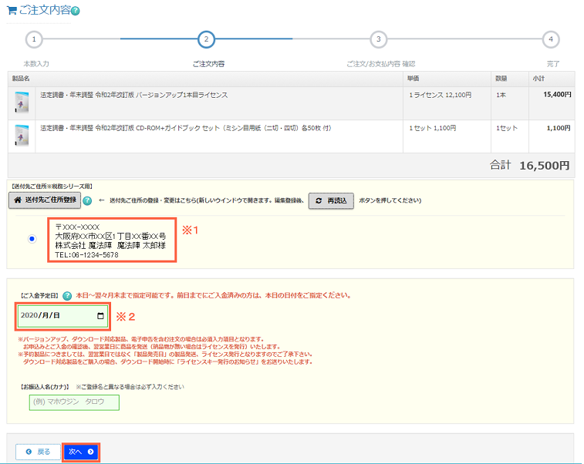Go to step 1 本数入力 circle
Screen dimensions: 584x464
click(34, 39)
